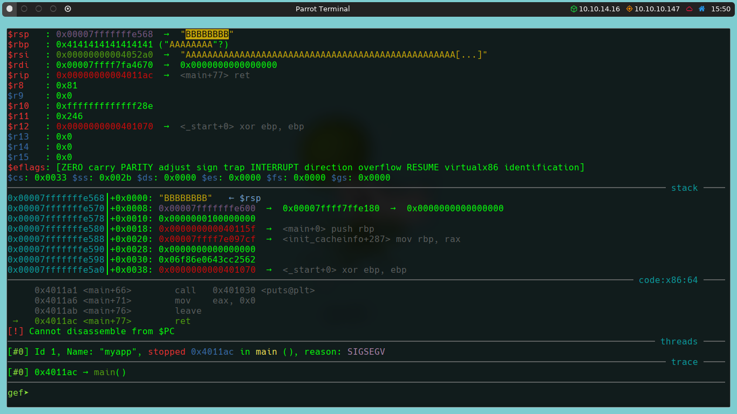This screenshot has width=737, height=414.
Task: Click the Cannot disassemble from $PC message
Action: (x=91, y=332)
